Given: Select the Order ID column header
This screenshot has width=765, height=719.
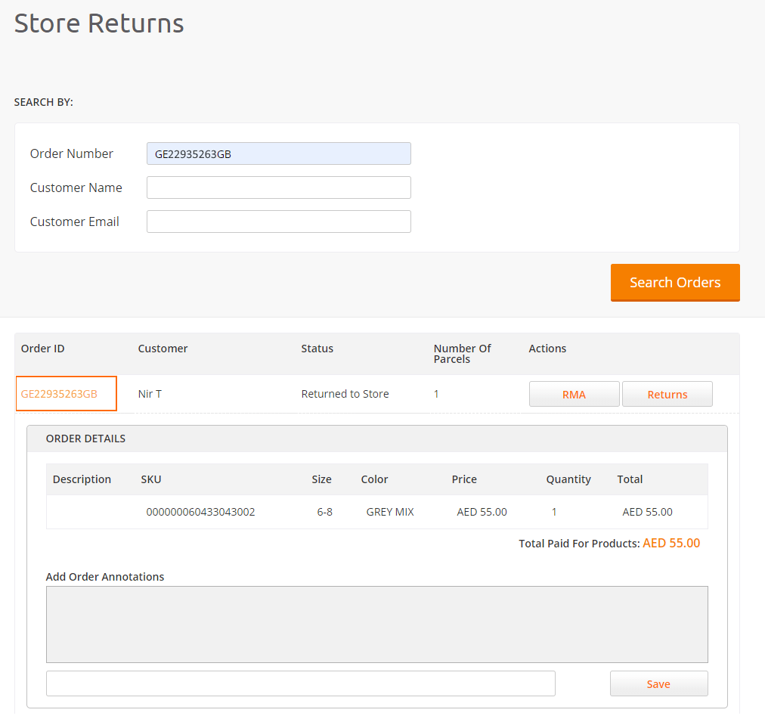Looking at the screenshot, I should tap(43, 349).
